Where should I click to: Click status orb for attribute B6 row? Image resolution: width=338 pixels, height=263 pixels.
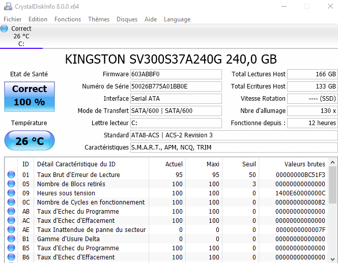click(x=11, y=257)
